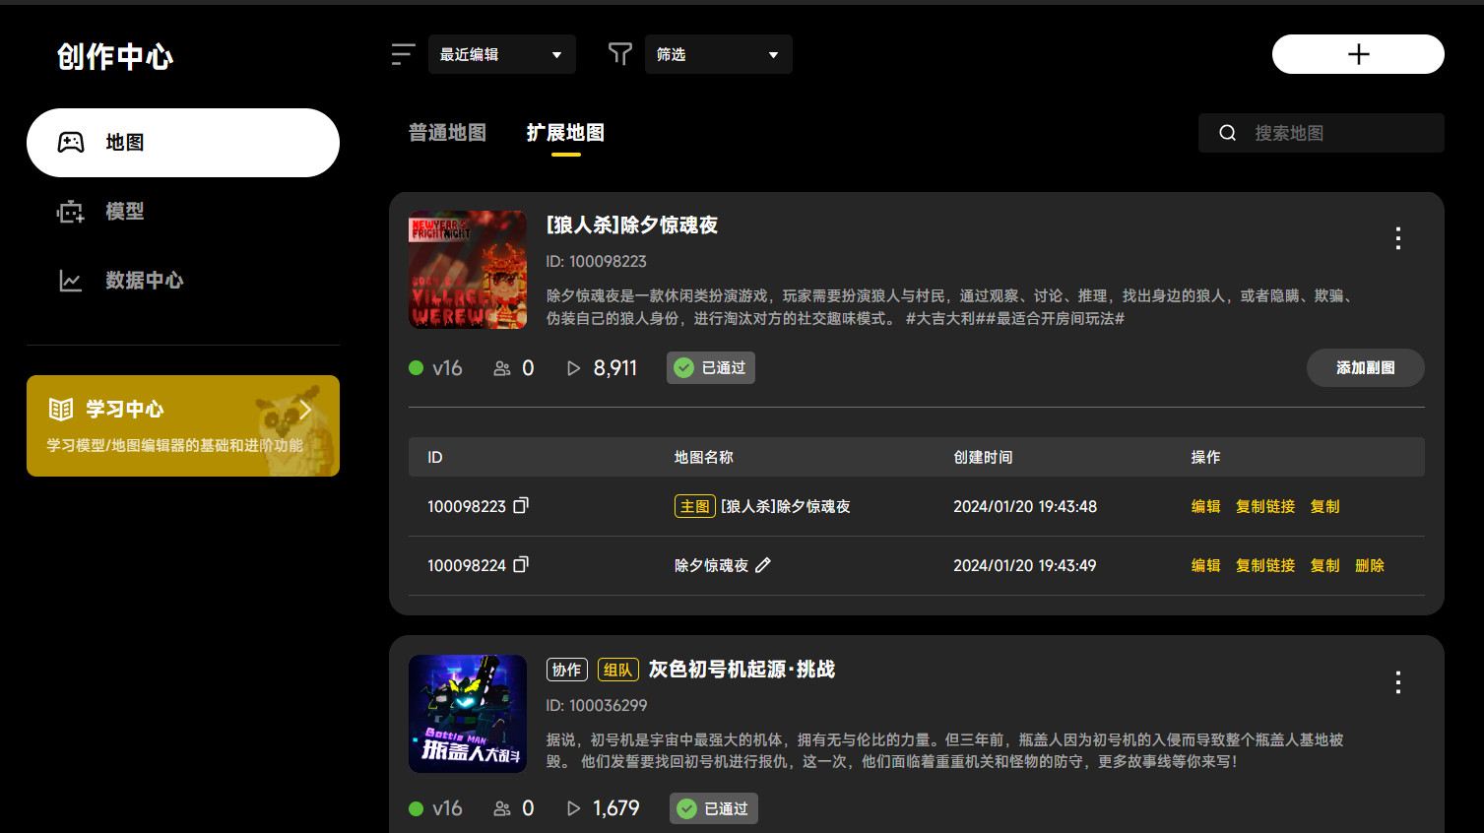Open the 学习中心 banner arrow
The width and height of the screenshot is (1484, 833).
pyautogui.click(x=306, y=410)
